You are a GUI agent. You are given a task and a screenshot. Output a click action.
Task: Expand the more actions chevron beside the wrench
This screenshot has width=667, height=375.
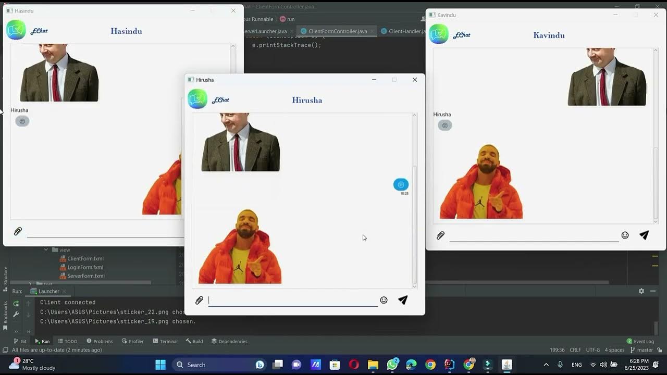(16, 331)
